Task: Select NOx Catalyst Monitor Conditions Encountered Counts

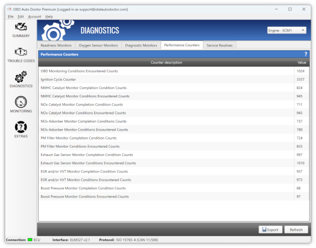Action: pos(174,113)
